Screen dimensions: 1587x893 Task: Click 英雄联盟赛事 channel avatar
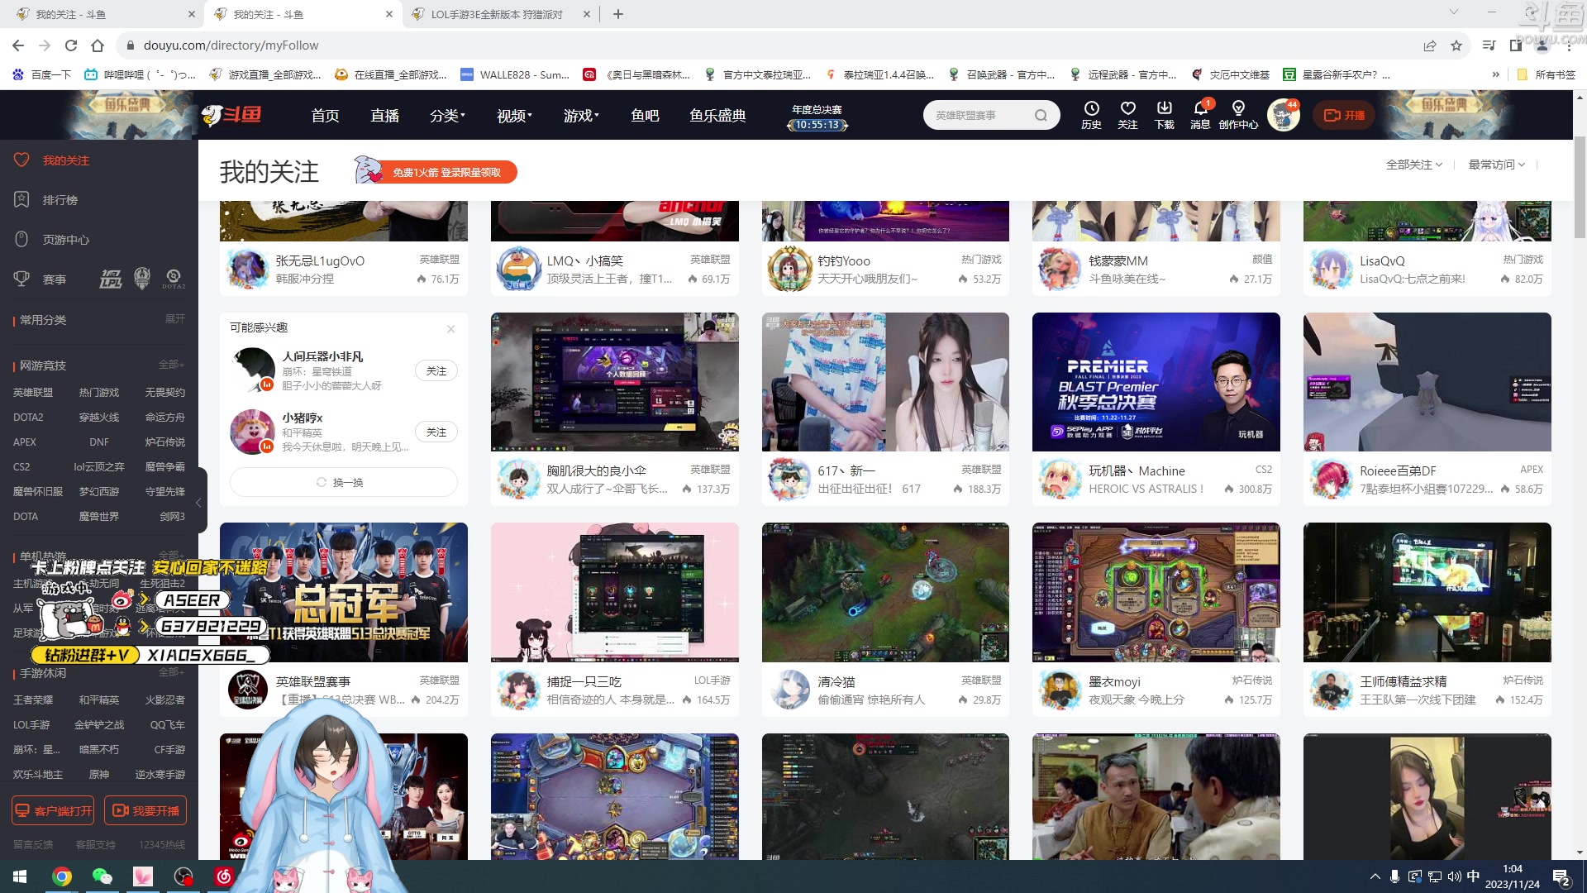click(247, 690)
